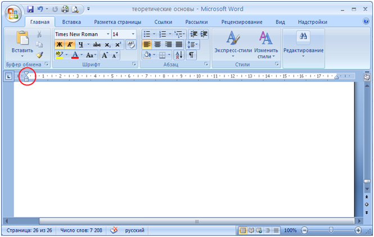Increase paragraph indent
Viewport: 374px width, 237px height.
(x=204, y=34)
